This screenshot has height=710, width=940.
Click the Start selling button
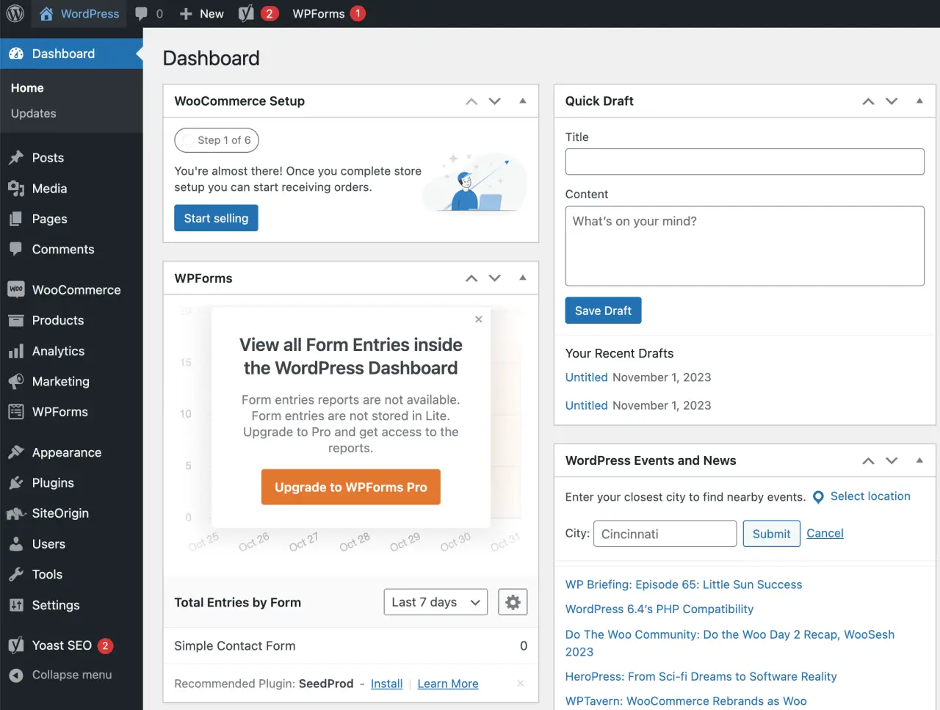pos(216,218)
